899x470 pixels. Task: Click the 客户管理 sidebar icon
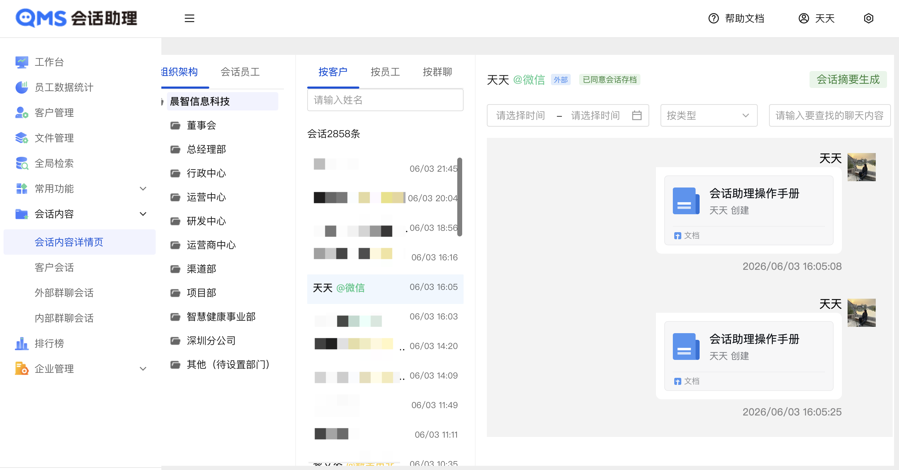(x=22, y=113)
